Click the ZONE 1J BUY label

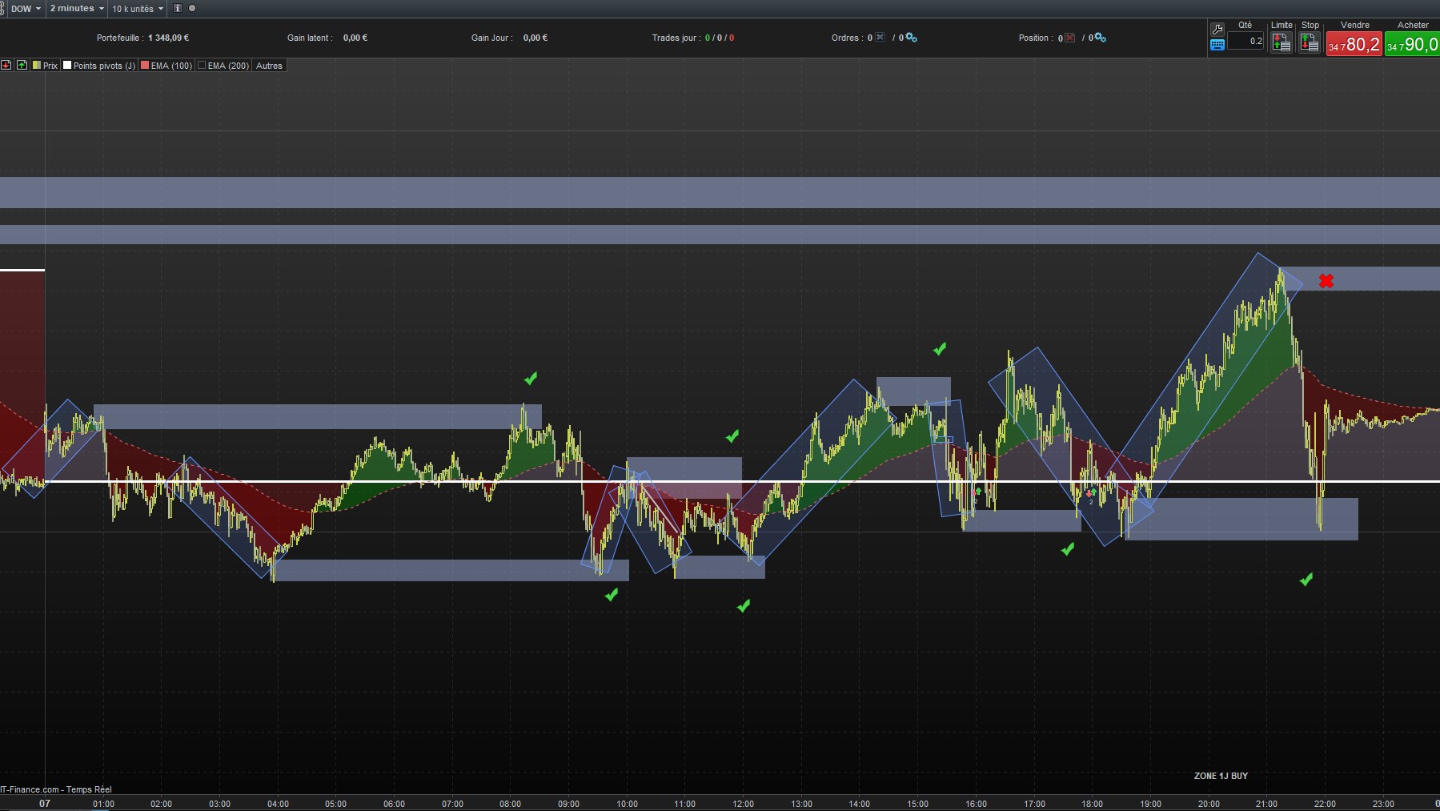[1221, 776]
